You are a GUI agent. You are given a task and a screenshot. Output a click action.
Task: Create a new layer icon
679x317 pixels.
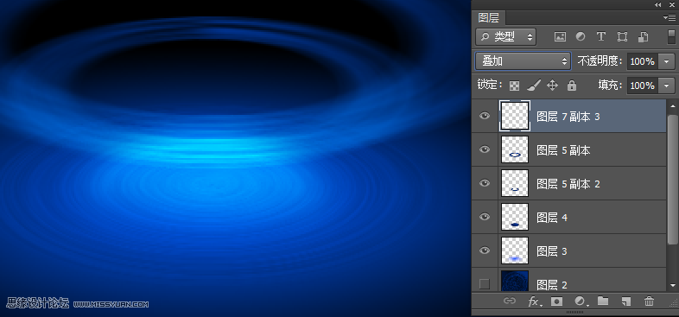click(x=625, y=301)
